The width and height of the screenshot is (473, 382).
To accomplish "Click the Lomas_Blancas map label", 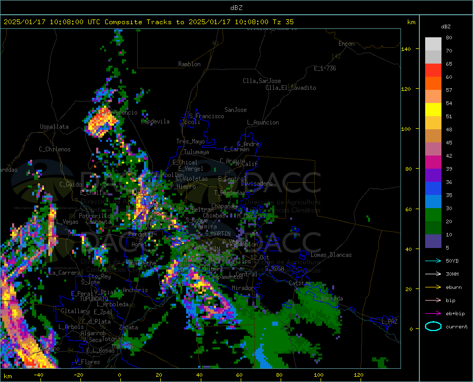I will [x=331, y=255].
